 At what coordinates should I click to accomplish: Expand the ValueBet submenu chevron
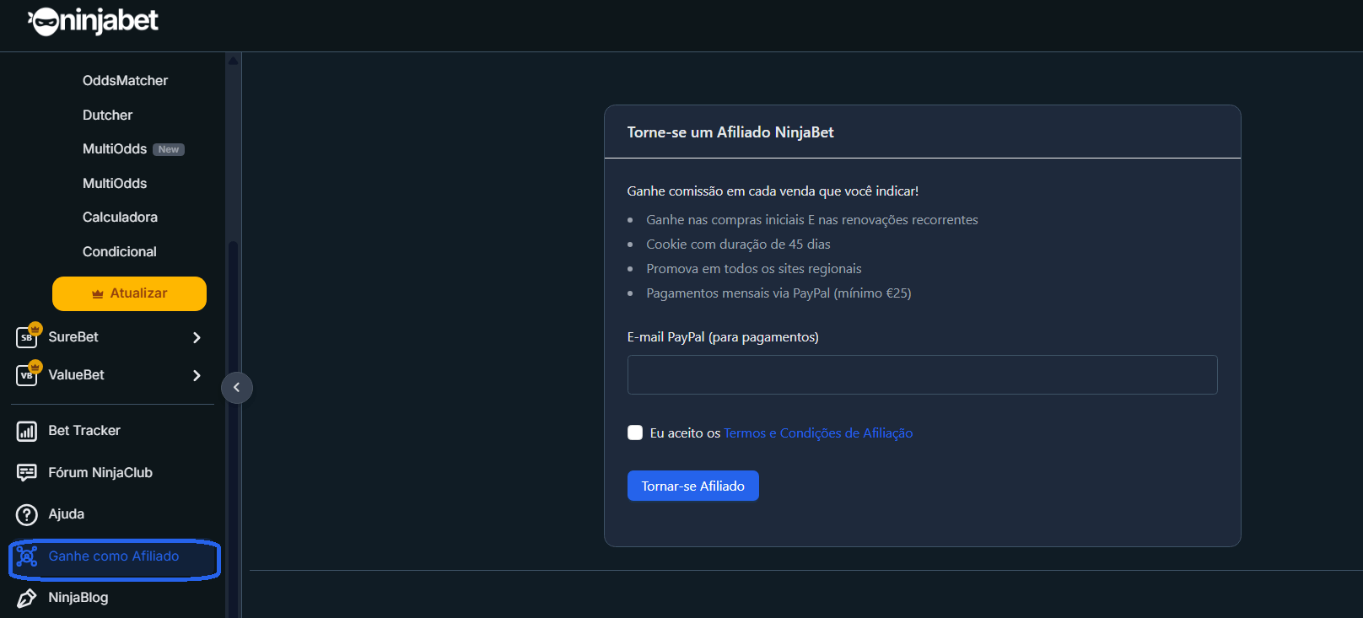[197, 375]
